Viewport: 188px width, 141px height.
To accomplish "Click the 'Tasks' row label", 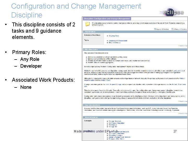I will (86, 40).
